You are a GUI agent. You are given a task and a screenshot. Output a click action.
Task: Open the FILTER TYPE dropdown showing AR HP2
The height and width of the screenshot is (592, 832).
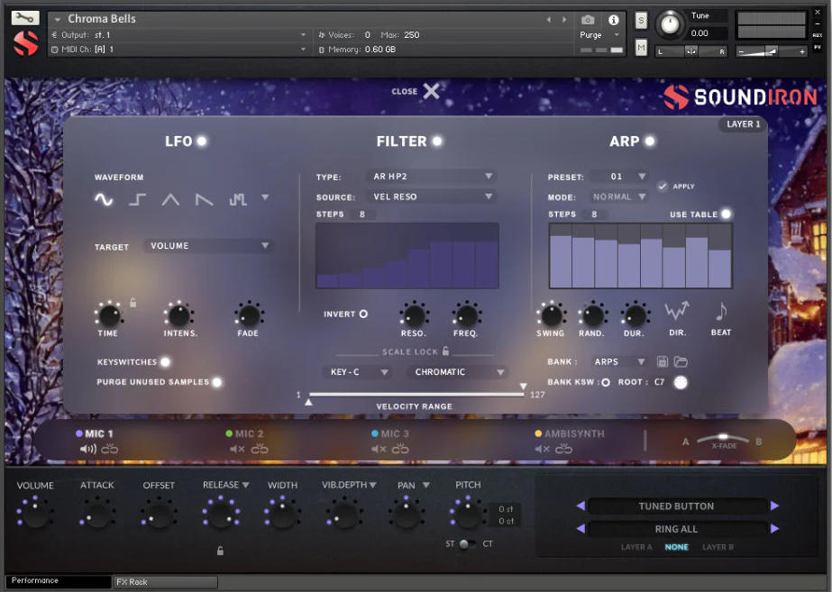pyautogui.click(x=431, y=177)
